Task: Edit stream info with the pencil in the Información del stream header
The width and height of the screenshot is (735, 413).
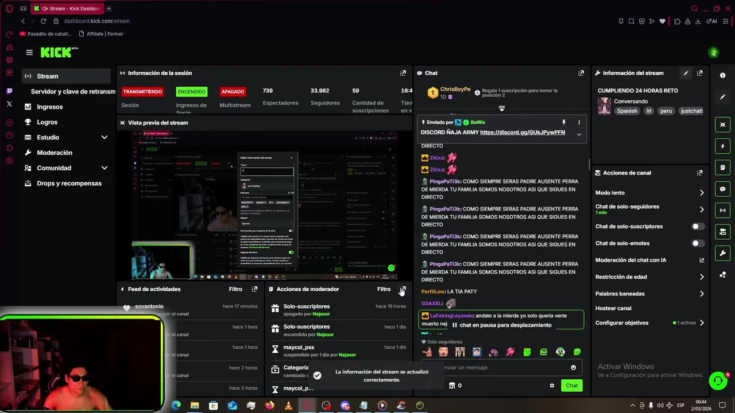Action: (686, 73)
